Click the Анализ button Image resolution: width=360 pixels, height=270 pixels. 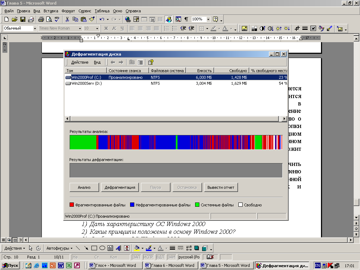click(84, 187)
